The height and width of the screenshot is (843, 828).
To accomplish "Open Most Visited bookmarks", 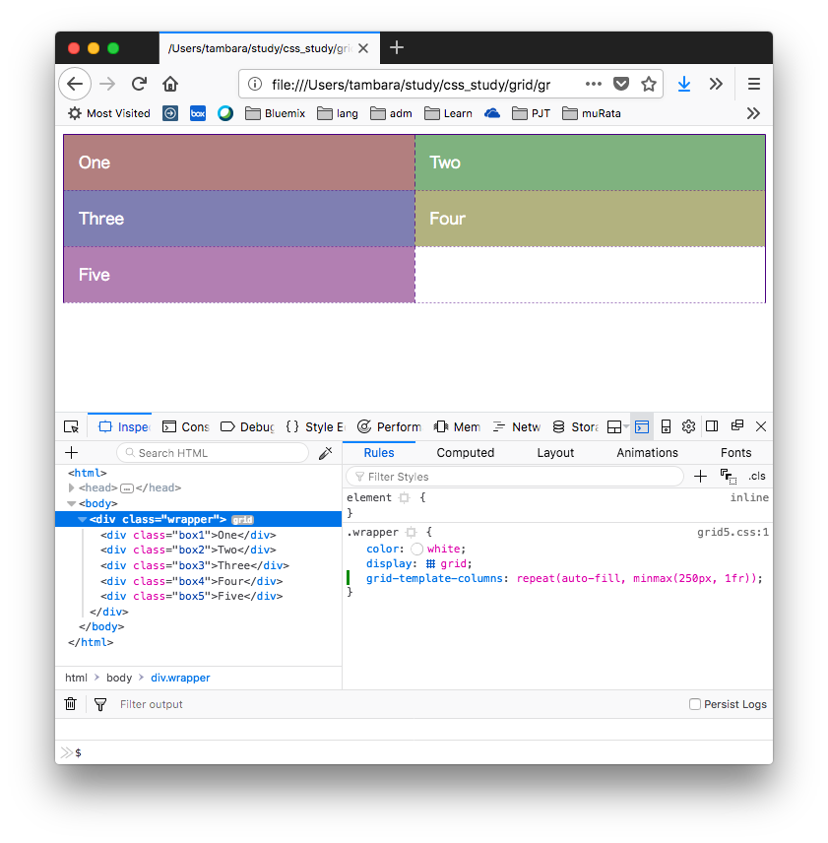I will coord(109,113).
